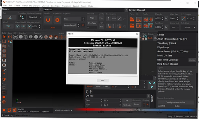Click the shield icon in left toolbar

tap(4, 79)
